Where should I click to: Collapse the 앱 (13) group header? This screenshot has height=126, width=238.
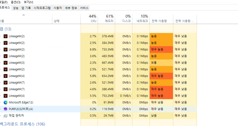pyautogui.click(x=5, y=29)
